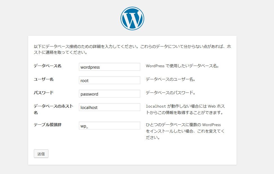
Task: Click the table prefix description about multiple installs
Action: [x=185, y=131]
